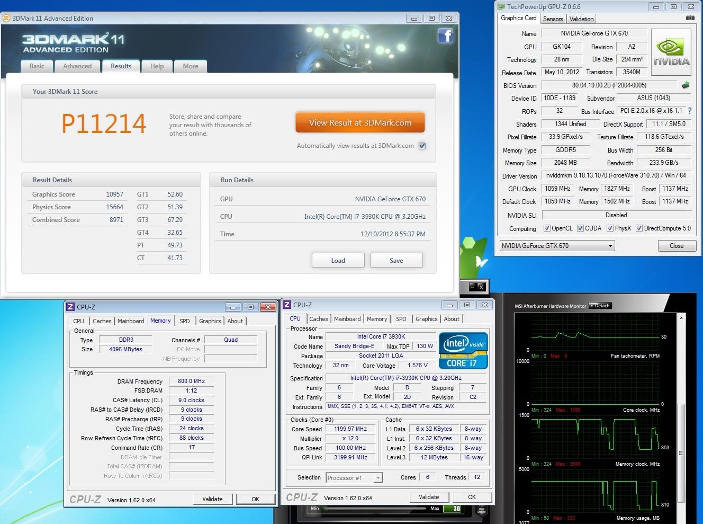Select the Results tab in 3DMark

[121, 66]
